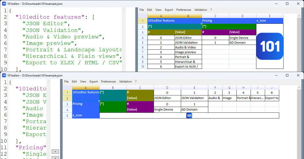
Task: Select 'Export to XLSX /' cell in top grid
Action: [188, 67]
